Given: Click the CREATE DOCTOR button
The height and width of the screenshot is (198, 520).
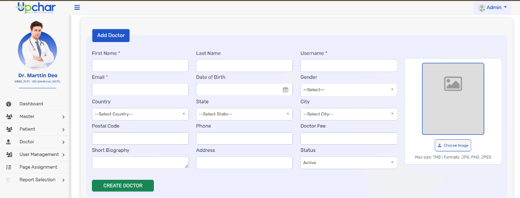Looking at the screenshot, I should point(123,186).
